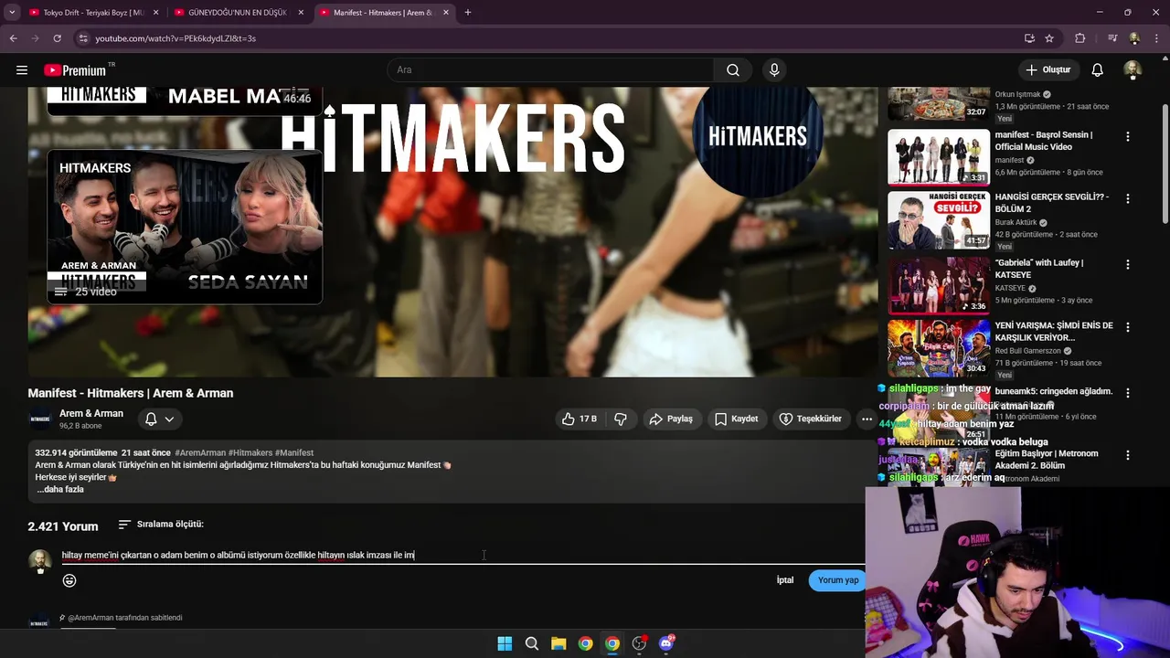Image resolution: width=1170 pixels, height=658 pixels.
Task: Open Chrome extensions puzzle icon
Action: click(x=1080, y=38)
